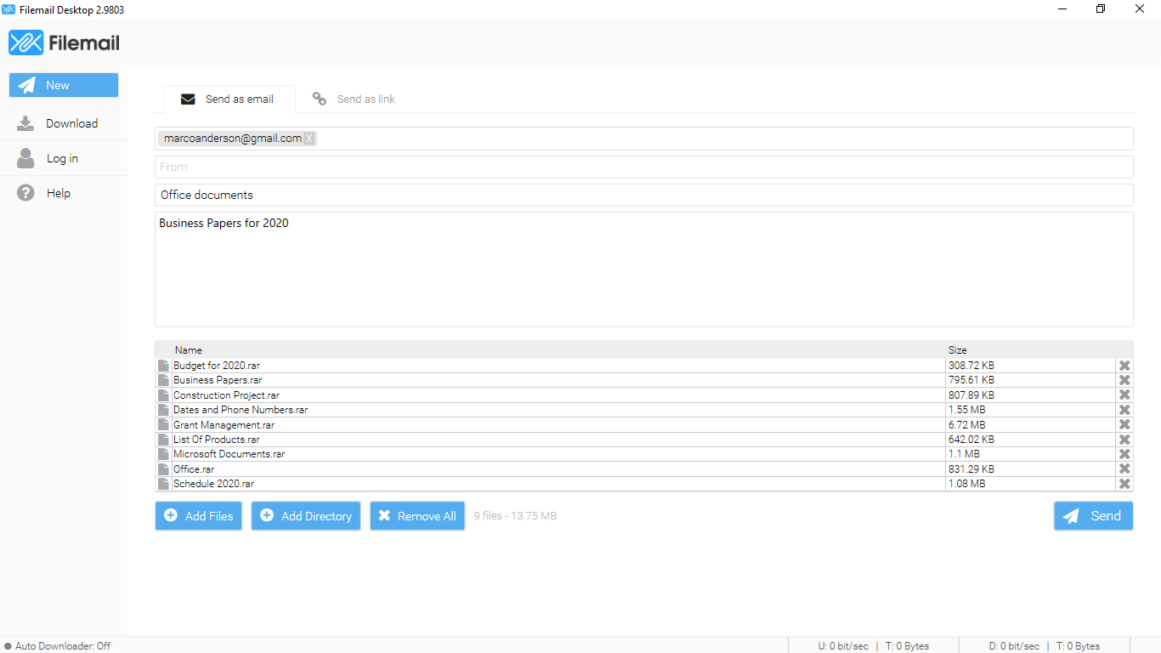Open the Download sidebar section
The width and height of the screenshot is (1161, 653).
pyautogui.click(x=64, y=123)
